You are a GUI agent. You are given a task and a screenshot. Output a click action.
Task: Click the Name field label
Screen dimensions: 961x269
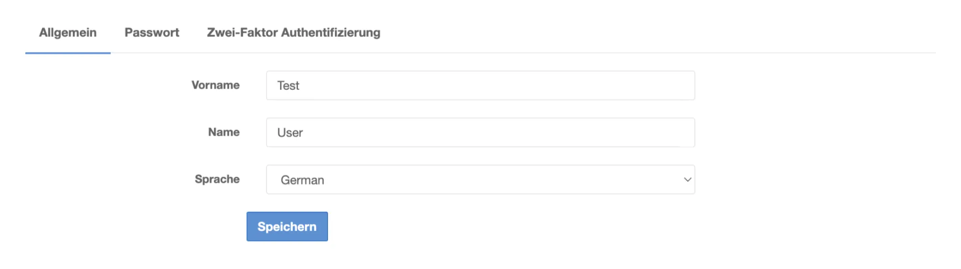coord(224,132)
